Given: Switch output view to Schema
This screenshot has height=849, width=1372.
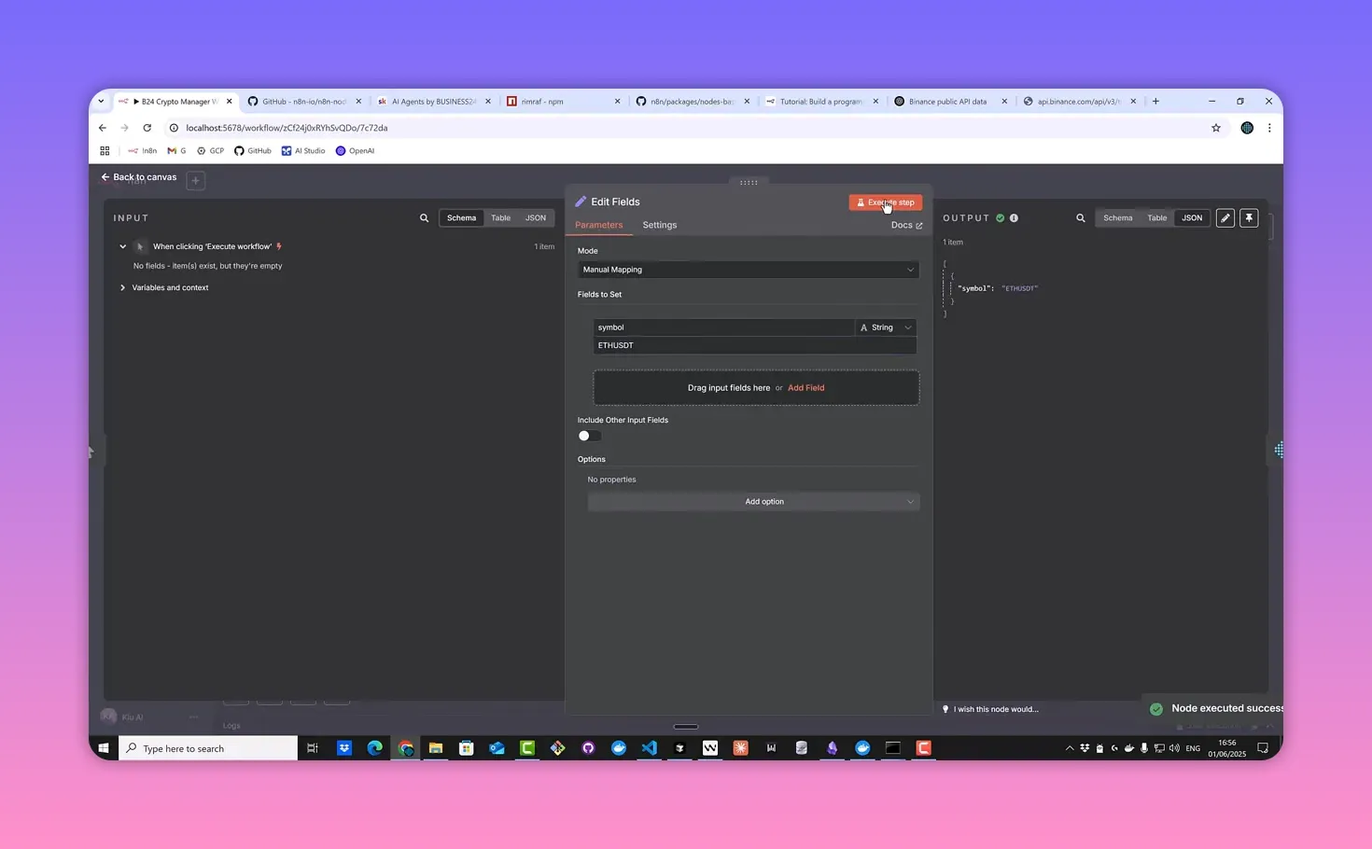Looking at the screenshot, I should tap(1117, 218).
